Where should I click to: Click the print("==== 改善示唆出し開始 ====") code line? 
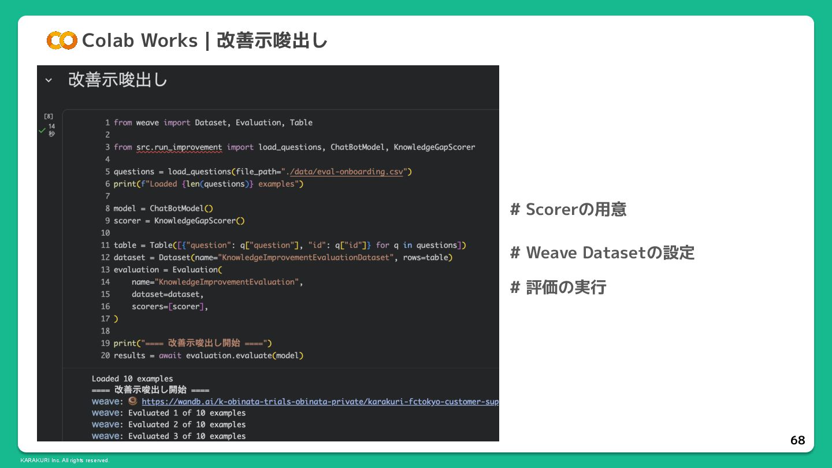[x=193, y=343]
